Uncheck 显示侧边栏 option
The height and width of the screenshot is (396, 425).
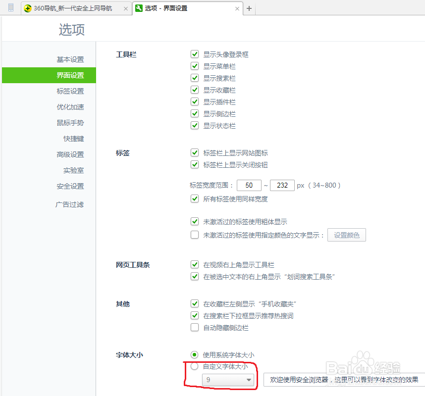(x=195, y=113)
